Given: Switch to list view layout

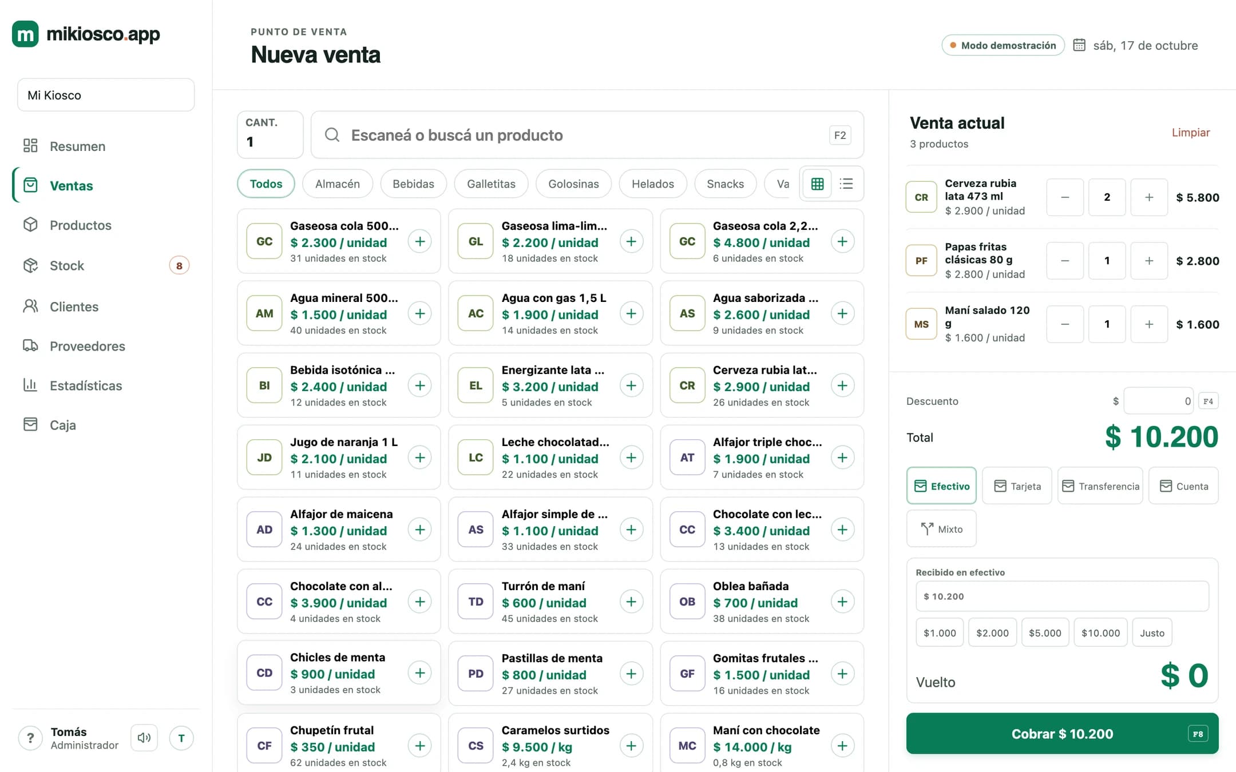Looking at the screenshot, I should [x=846, y=184].
